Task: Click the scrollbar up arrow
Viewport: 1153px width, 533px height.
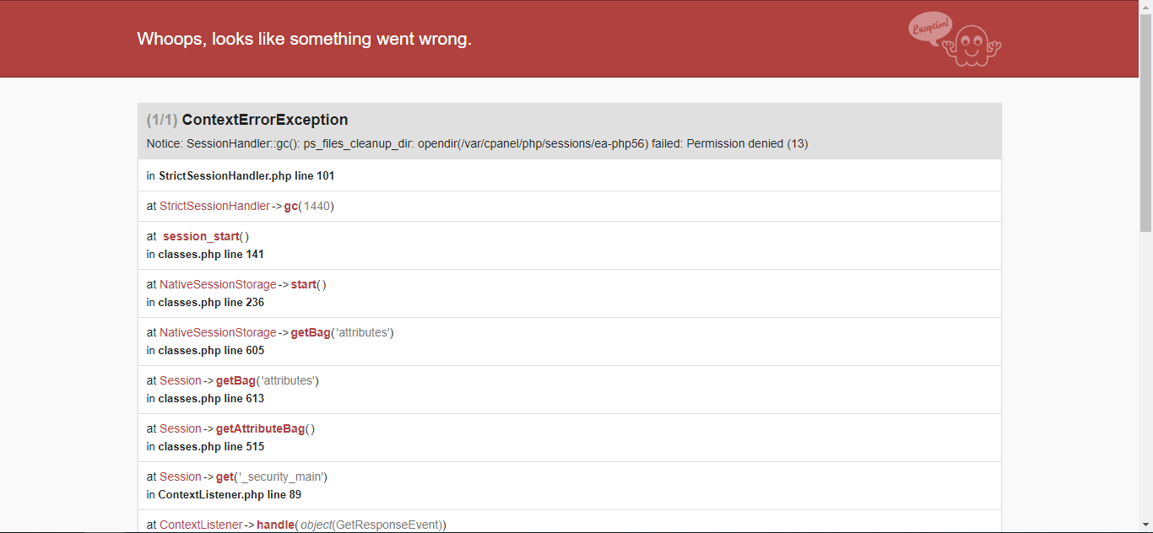Action: click(x=1145, y=7)
